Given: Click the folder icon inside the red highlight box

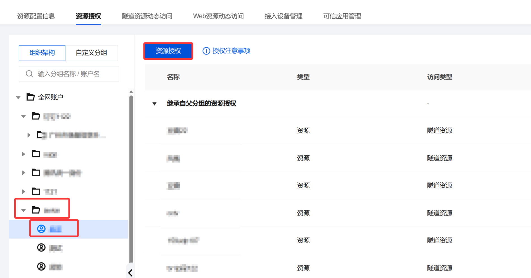Looking at the screenshot, I should click(36, 210).
